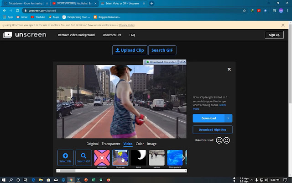Image resolution: width=292 pixels, height=183 pixels.
Task: Click the Sign up button
Action: click(274, 35)
